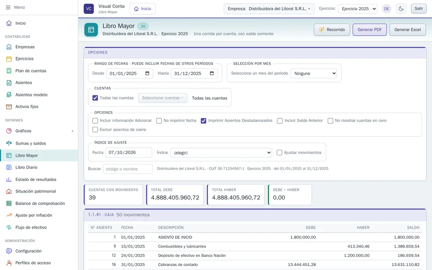Select Libro Mayor in sidebar
Image resolution: width=432 pixels, height=270 pixels.
[x=39, y=155]
